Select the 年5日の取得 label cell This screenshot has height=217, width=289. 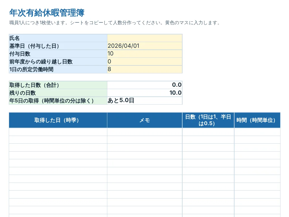pyautogui.click(x=58, y=101)
